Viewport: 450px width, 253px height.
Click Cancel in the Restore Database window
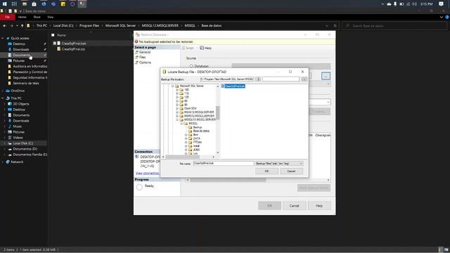(x=295, y=206)
